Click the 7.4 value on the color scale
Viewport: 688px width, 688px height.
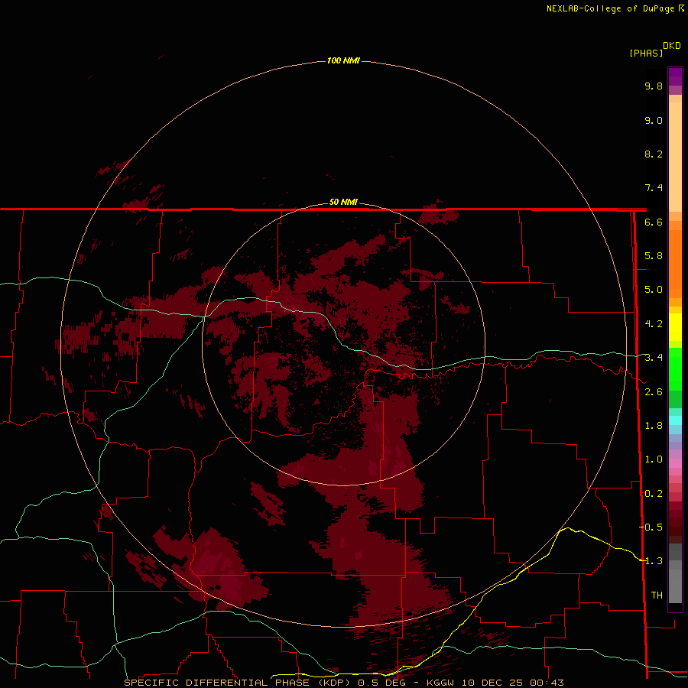[x=654, y=188]
